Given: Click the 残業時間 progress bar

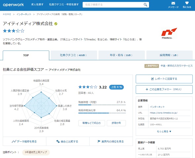Looking at the screenshot, I should (102, 105).
